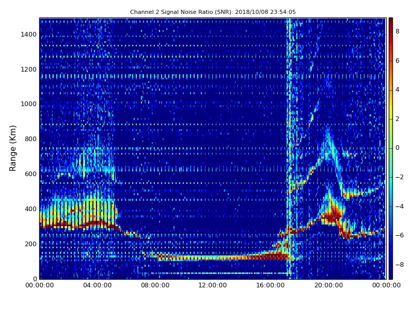
Task: Click the colorbar label 4
Action: (398, 90)
